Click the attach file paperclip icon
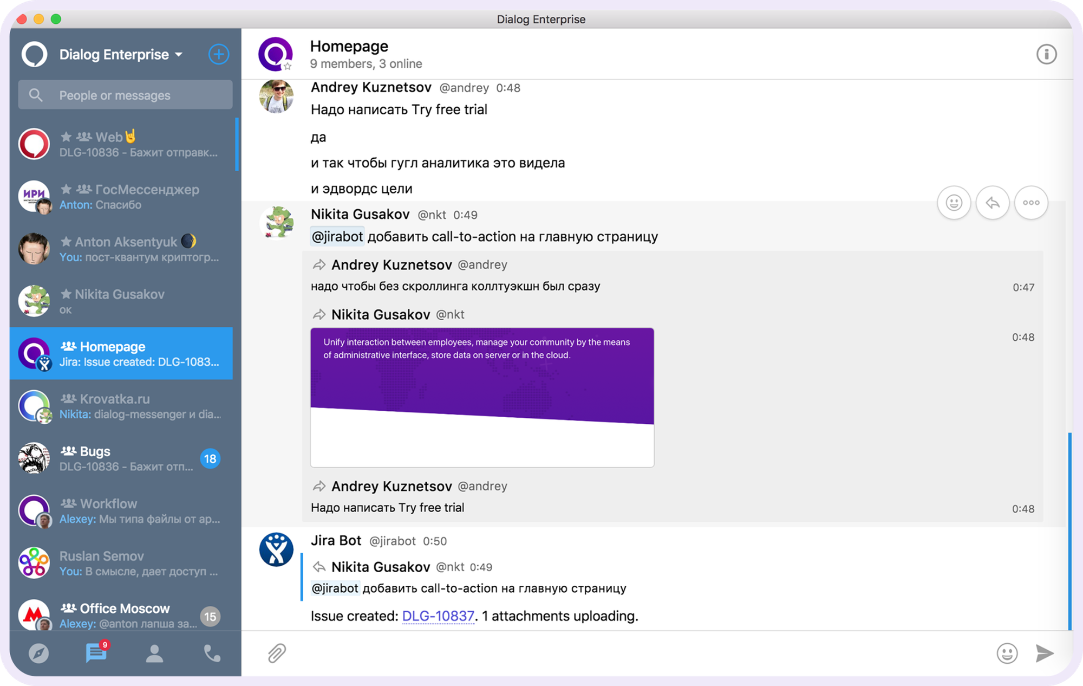This screenshot has height=686, width=1083. click(277, 653)
